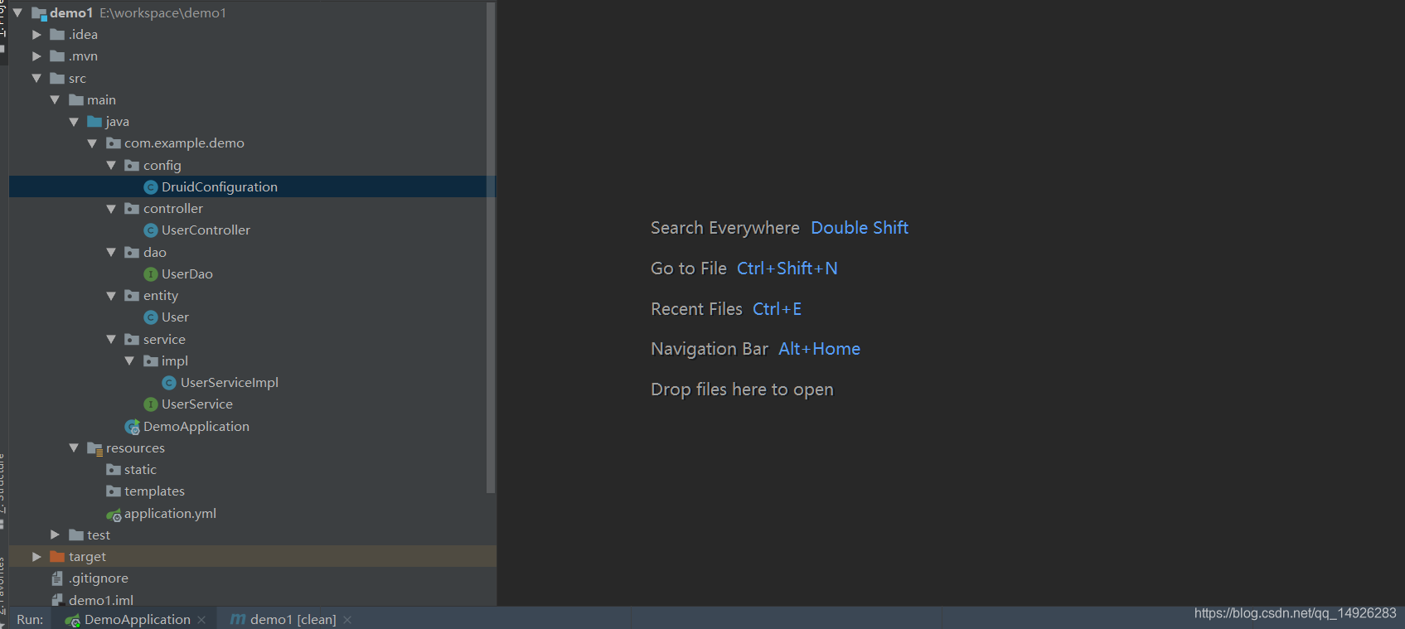Collapse the impl package arrow
The height and width of the screenshot is (629, 1405).
129,360
